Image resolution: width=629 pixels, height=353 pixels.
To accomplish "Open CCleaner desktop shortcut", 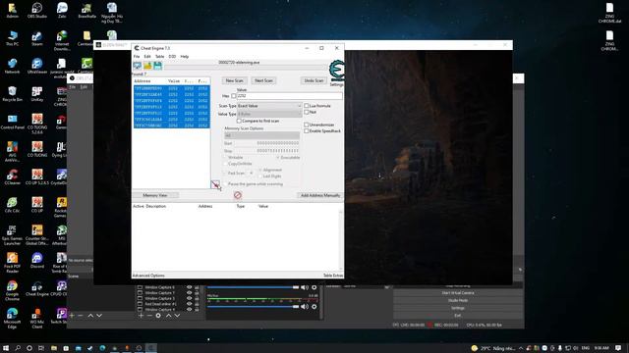I will click(x=12, y=176).
